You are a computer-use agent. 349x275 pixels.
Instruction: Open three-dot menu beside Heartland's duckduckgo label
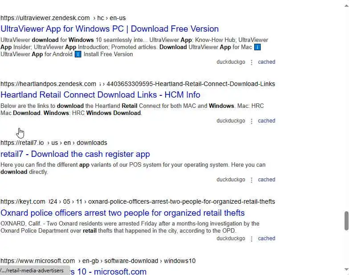tap(252, 121)
